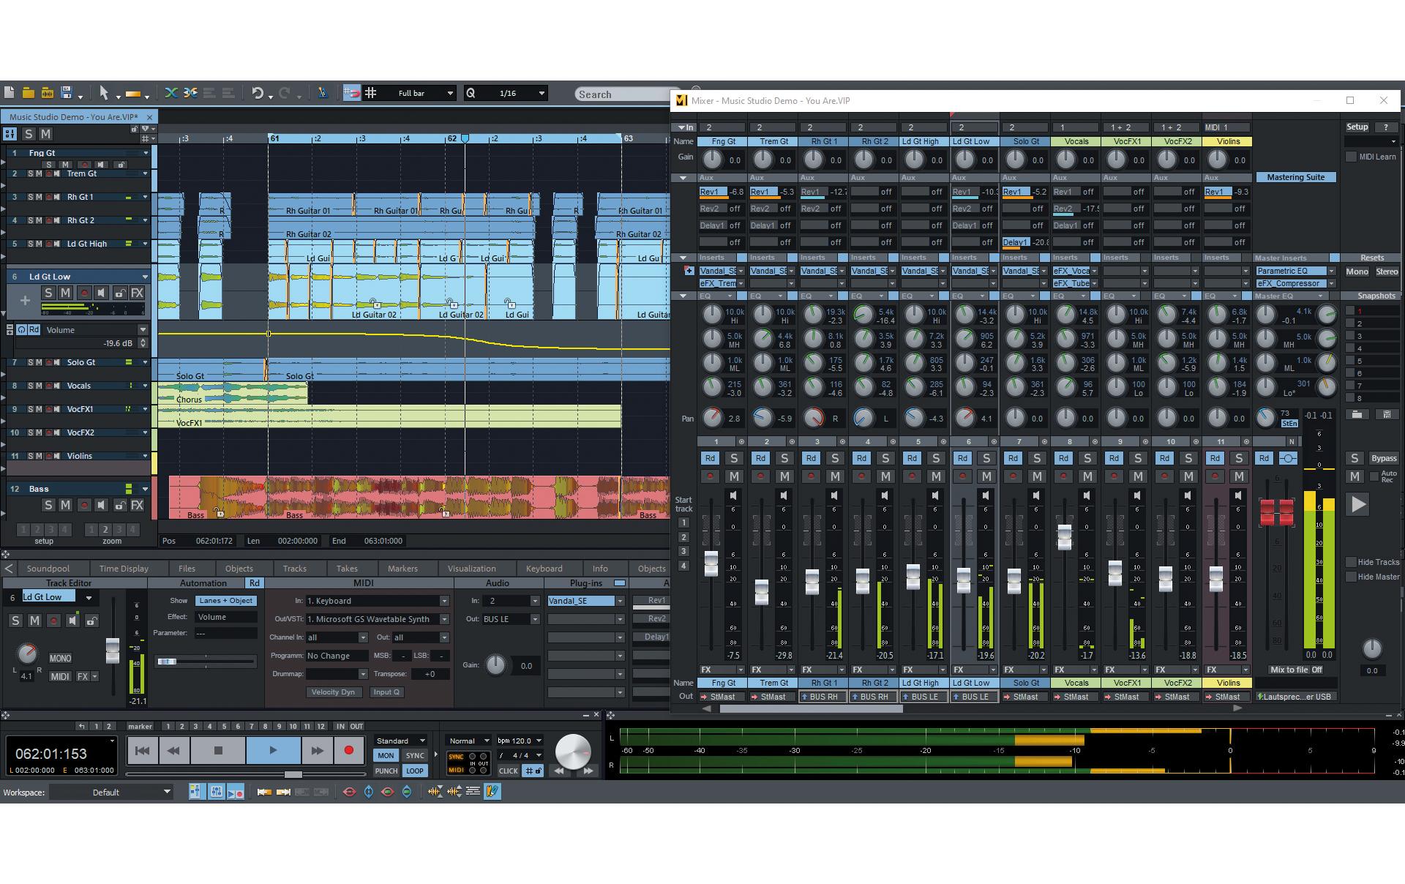Screen dimensions: 1405x884
Task: Toggle LOOP mode in the transport
Action: pos(415,771)
